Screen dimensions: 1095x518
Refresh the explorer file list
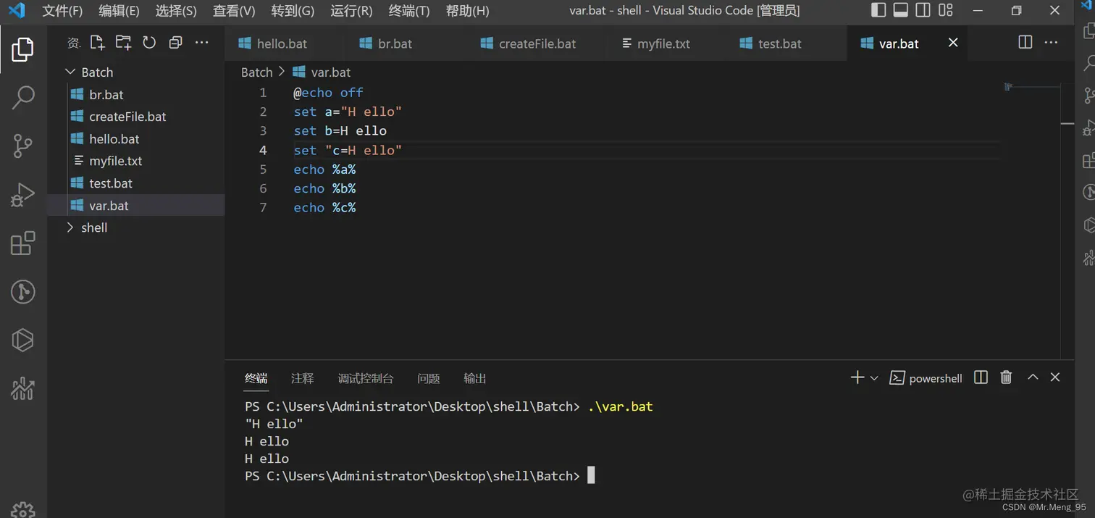[x=149, y=43]
